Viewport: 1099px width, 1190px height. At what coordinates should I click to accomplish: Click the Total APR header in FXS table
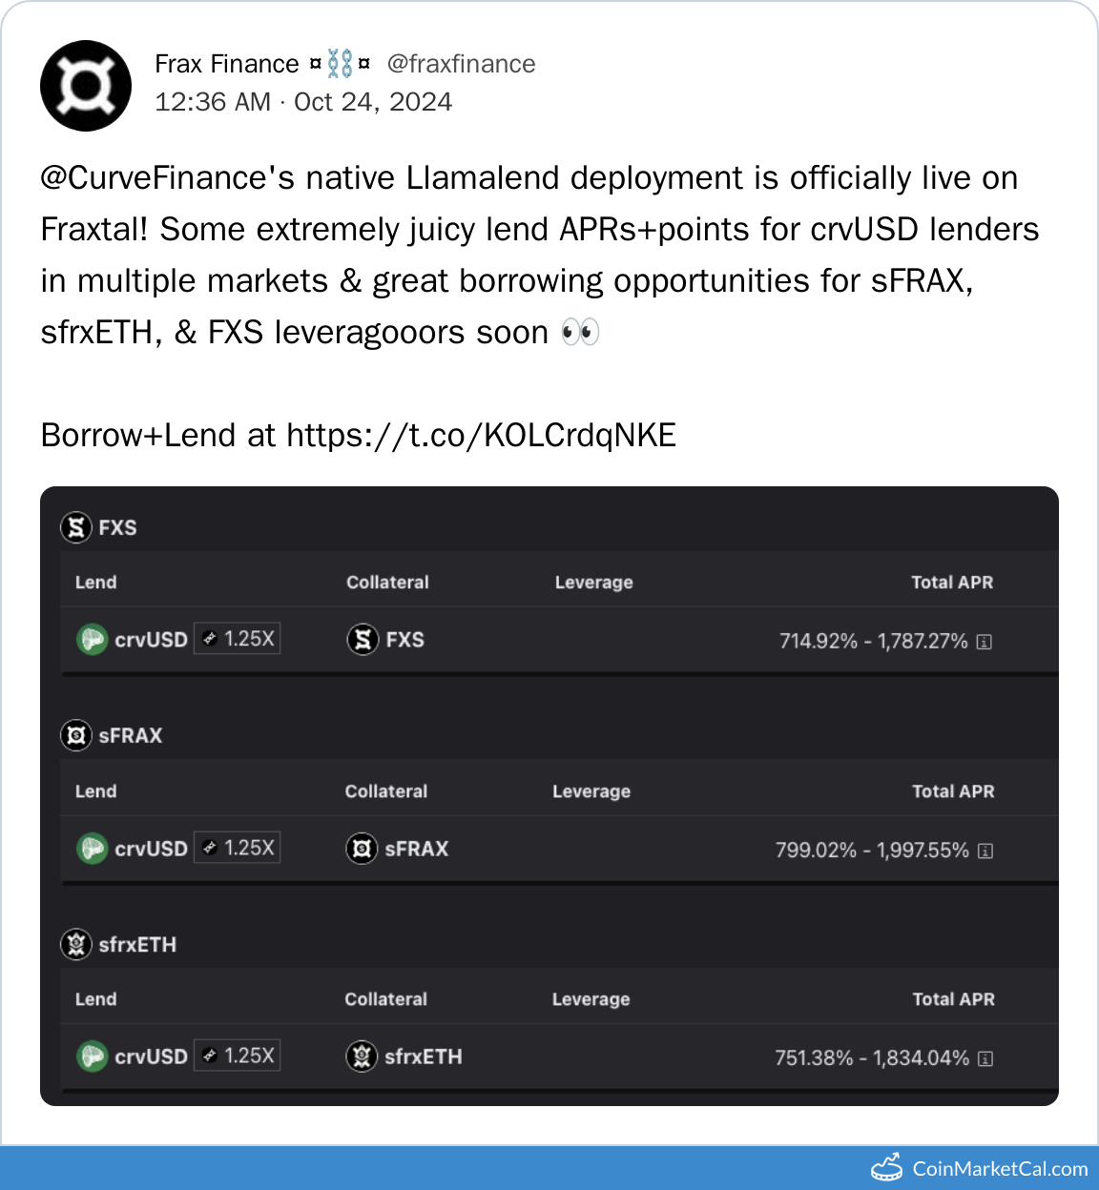coord(951,583)
